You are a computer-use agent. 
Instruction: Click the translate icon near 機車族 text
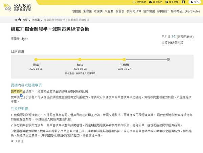pyautogui.click(x=22, y=95)
